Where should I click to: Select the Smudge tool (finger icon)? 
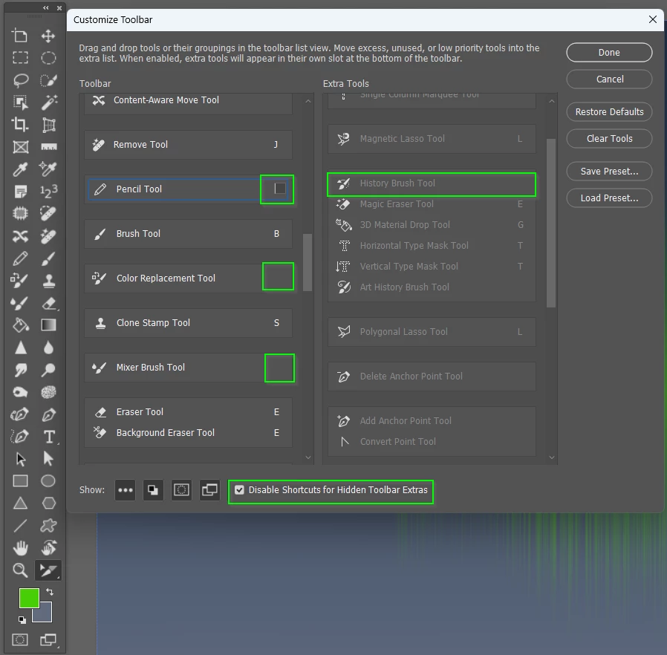coord(20,370)
